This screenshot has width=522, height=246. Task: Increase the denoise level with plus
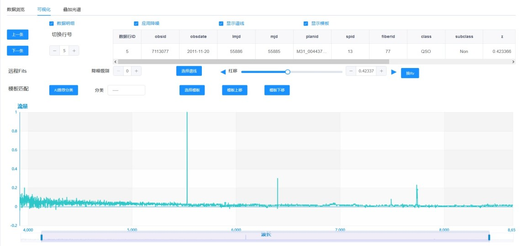tap(136, 71)
